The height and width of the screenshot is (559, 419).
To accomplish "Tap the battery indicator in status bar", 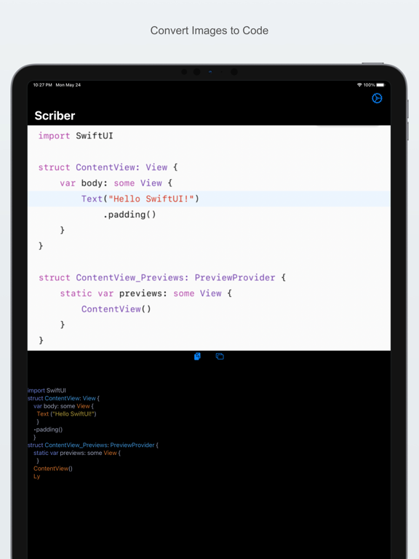I will click(x=380, y=85).
